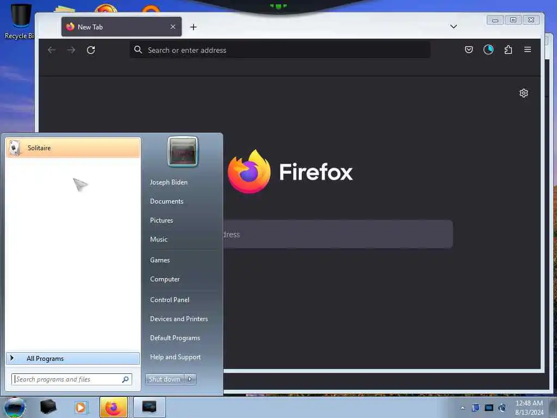Open a new tab with plus button

pyautogui.click(x=193, y=27)
